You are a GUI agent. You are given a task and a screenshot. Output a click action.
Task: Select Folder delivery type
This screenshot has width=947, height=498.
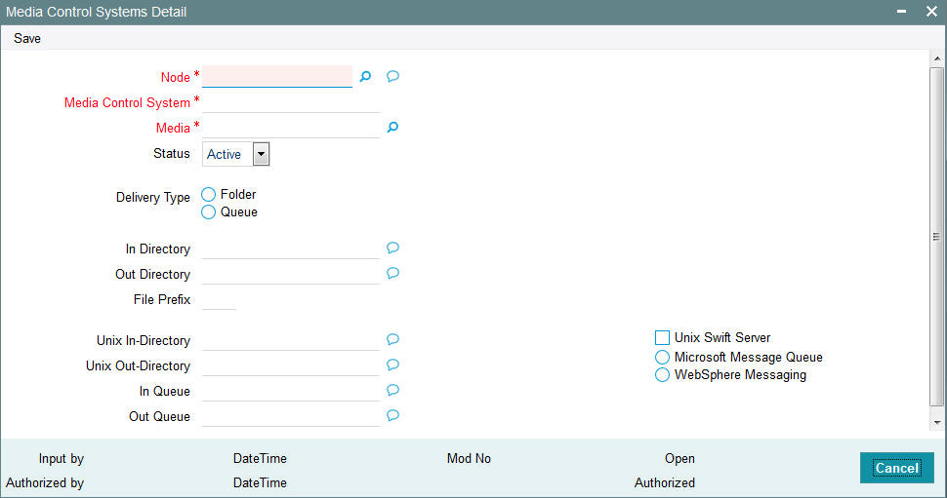(208, 194)
